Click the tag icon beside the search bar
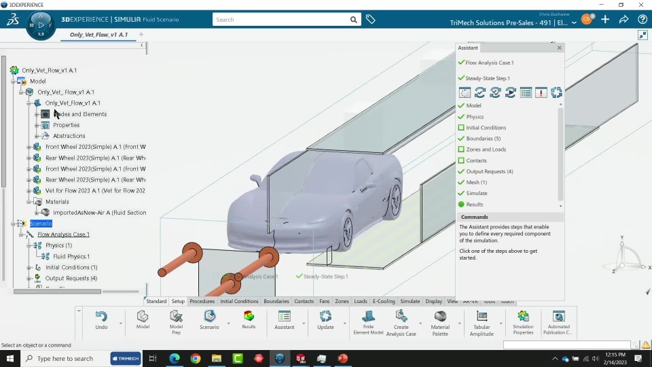 pyautogui.click(x=371, y=19)
